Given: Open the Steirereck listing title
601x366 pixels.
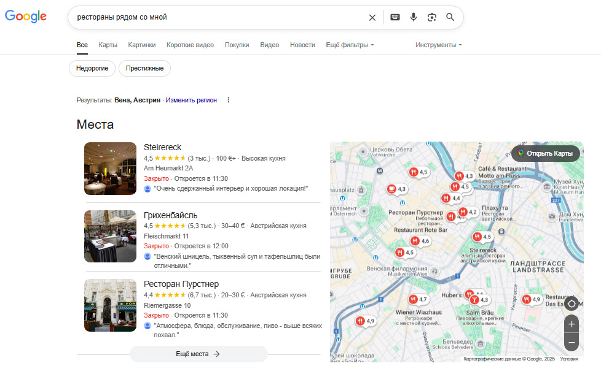Looking at the screenshot, I should pyautogui.click(x=162, y=147).
